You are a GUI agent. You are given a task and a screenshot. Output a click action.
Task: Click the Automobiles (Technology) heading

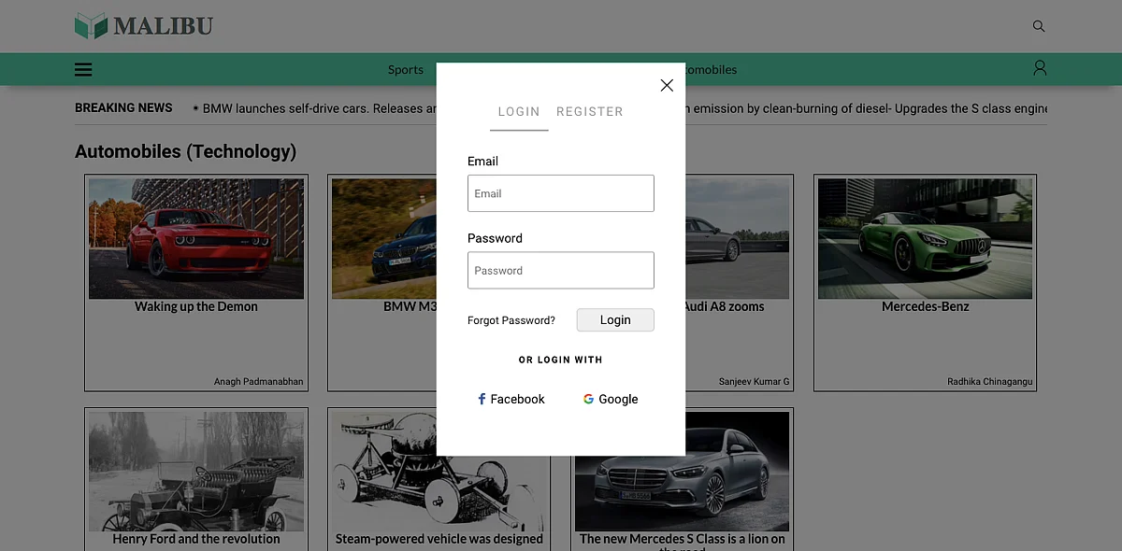click(x=185, y=151)
